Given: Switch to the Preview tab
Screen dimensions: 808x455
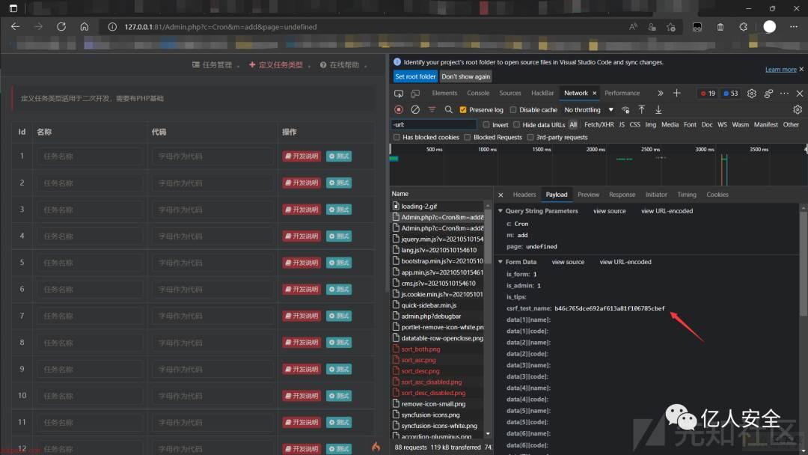Looking at the screenshot, I should [x=588, y=195].
